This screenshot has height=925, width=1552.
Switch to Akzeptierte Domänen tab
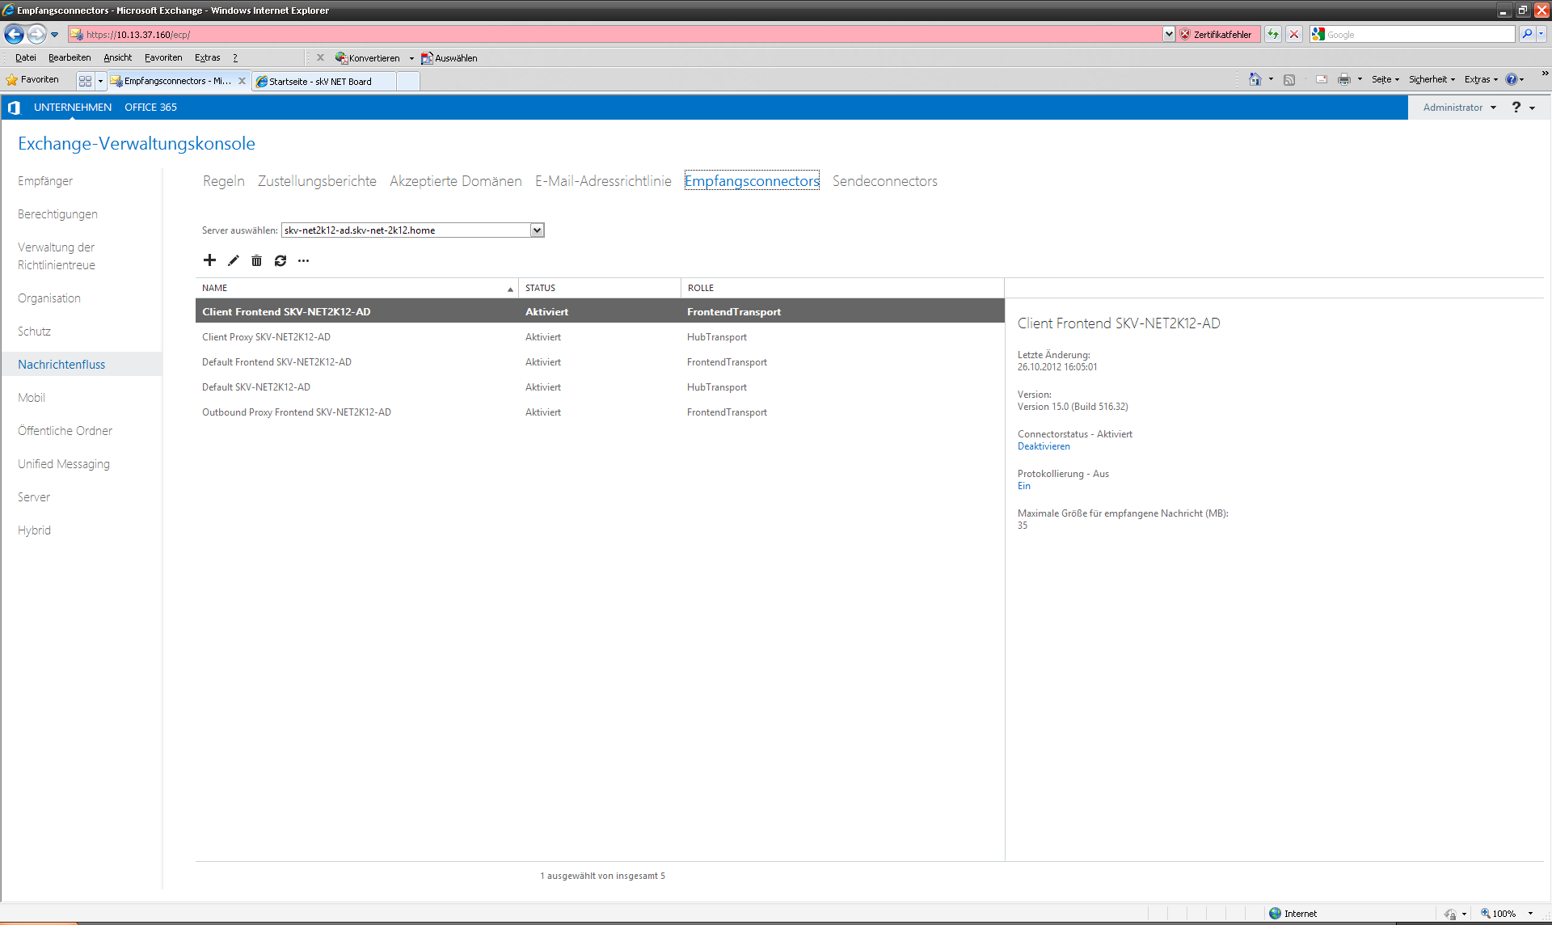(x=455, y=181)
